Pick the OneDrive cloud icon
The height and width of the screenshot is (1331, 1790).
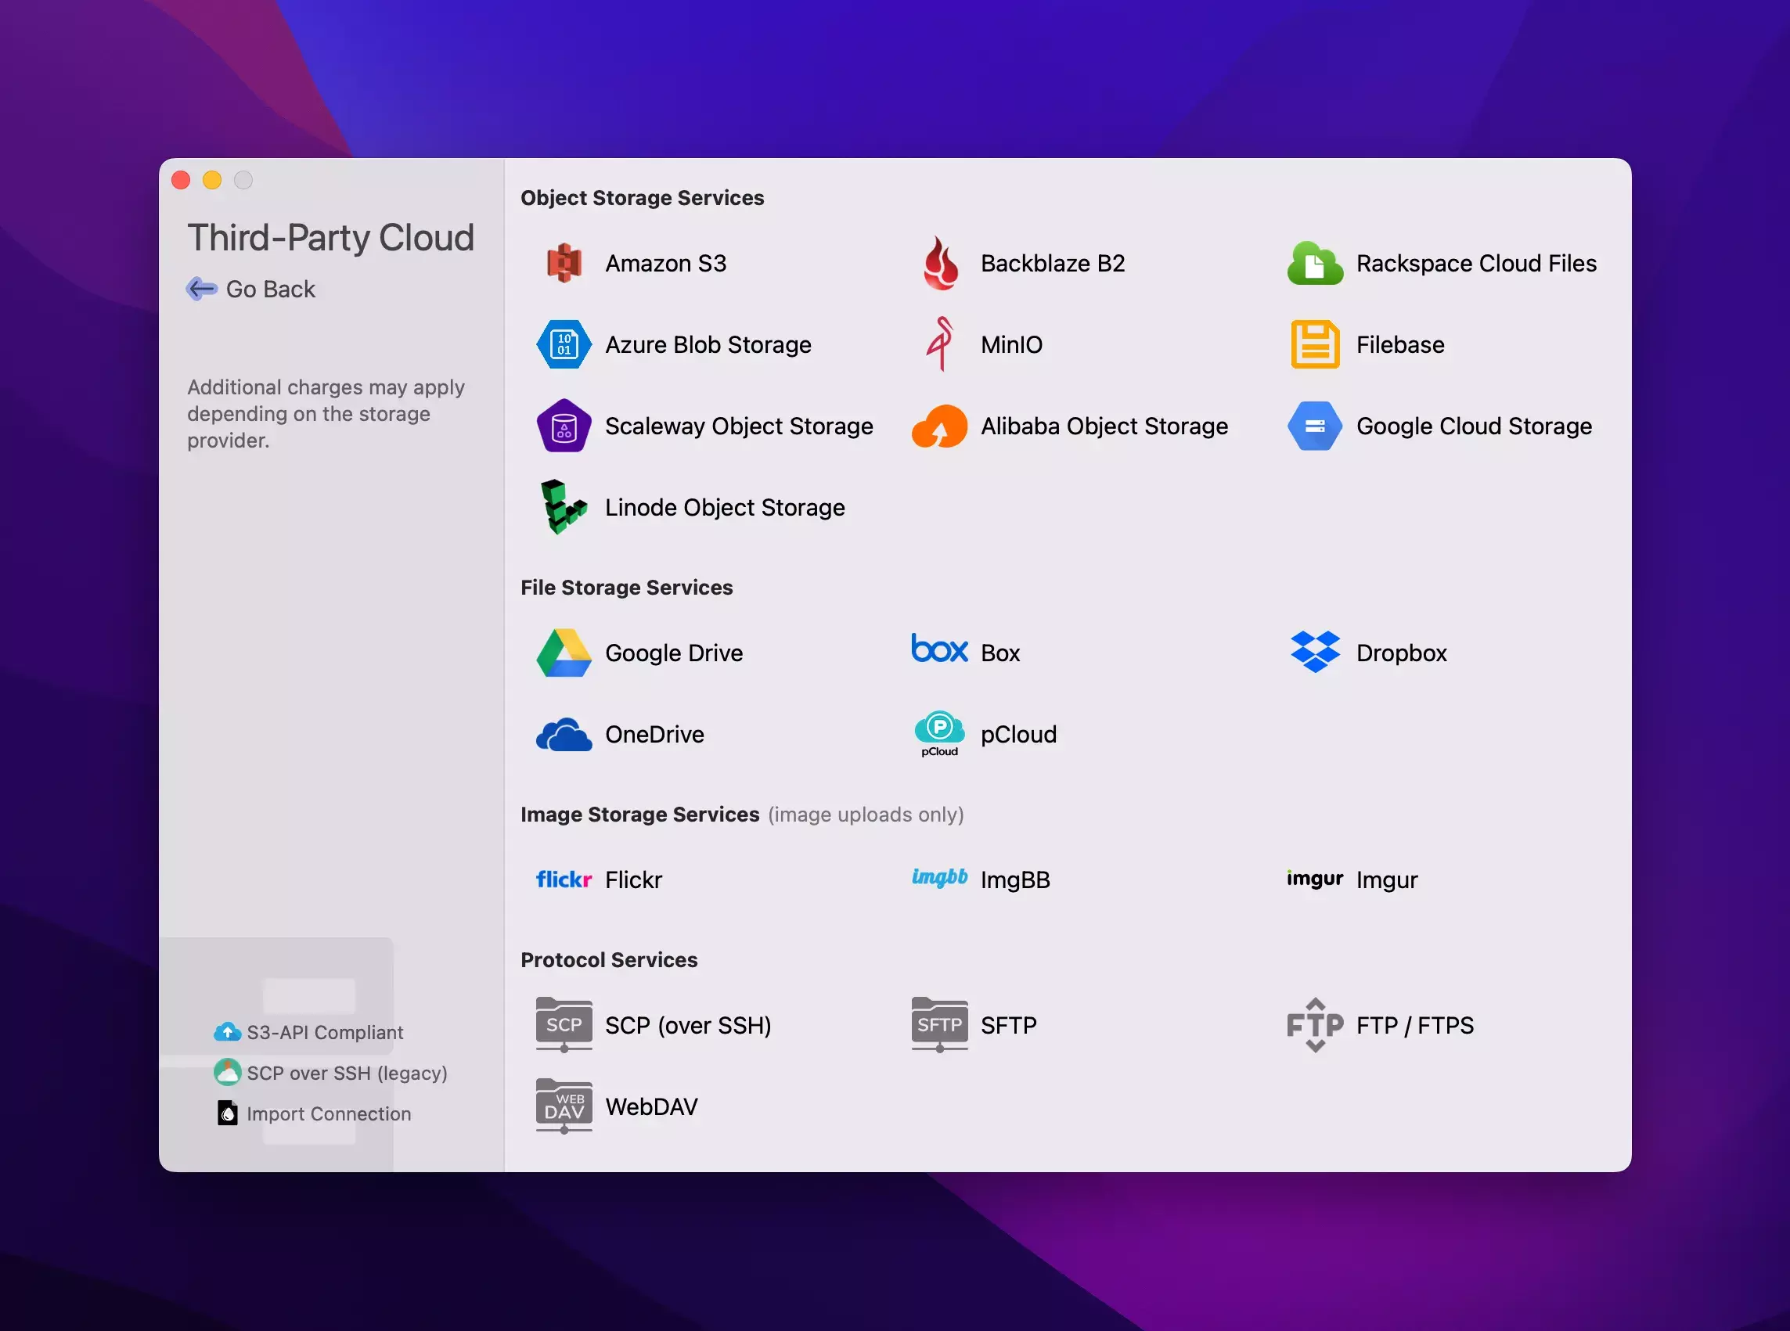click(564, 734)
